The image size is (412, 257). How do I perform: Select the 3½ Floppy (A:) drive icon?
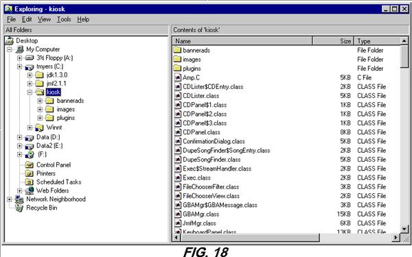[x=30, y=58]
